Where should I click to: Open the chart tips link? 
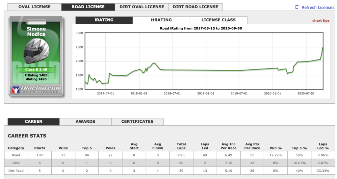pos(321,21)
